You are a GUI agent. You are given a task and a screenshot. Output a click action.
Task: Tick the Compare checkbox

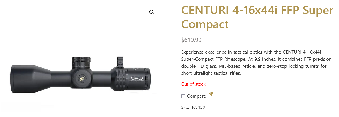[183, 96]
